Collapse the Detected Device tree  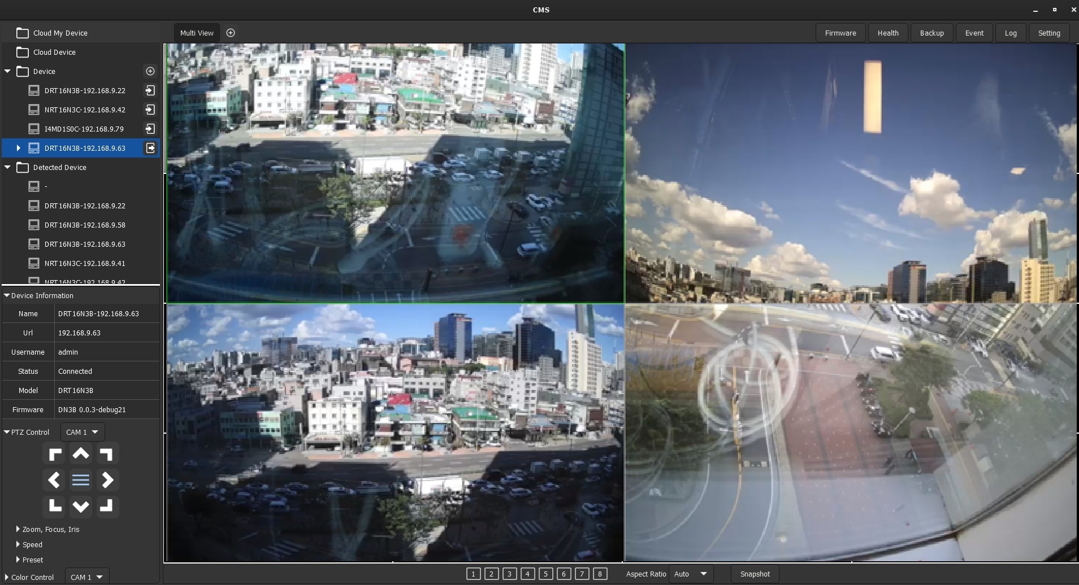[x=8, y=167]
